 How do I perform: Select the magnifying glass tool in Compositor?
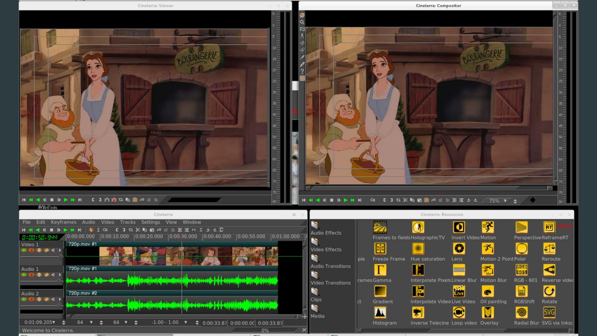301,23
